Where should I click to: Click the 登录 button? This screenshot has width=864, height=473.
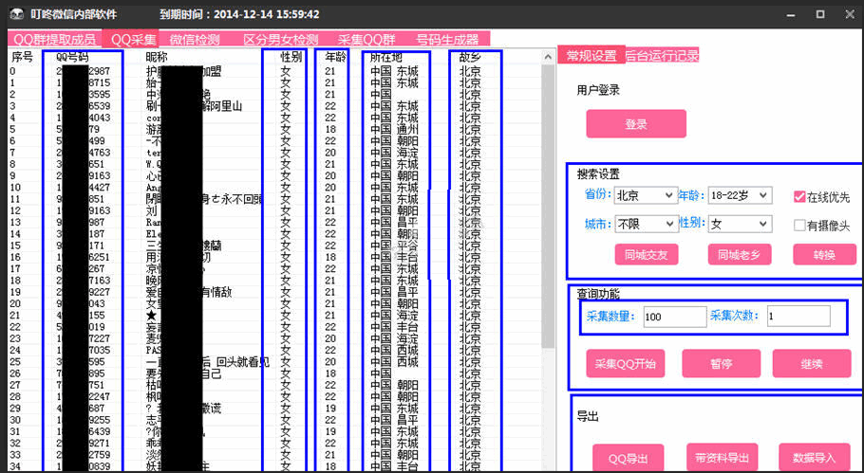coord(635,124)
